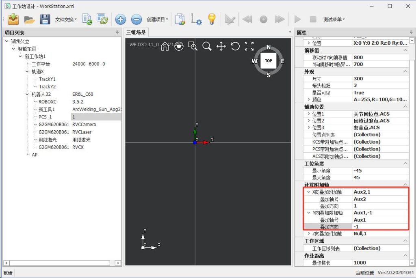This screenshot has width=416, height=278.
Task: Click the fullscreen expand icon in viewport
Action: pyautogui.click(x=249, y=46)
